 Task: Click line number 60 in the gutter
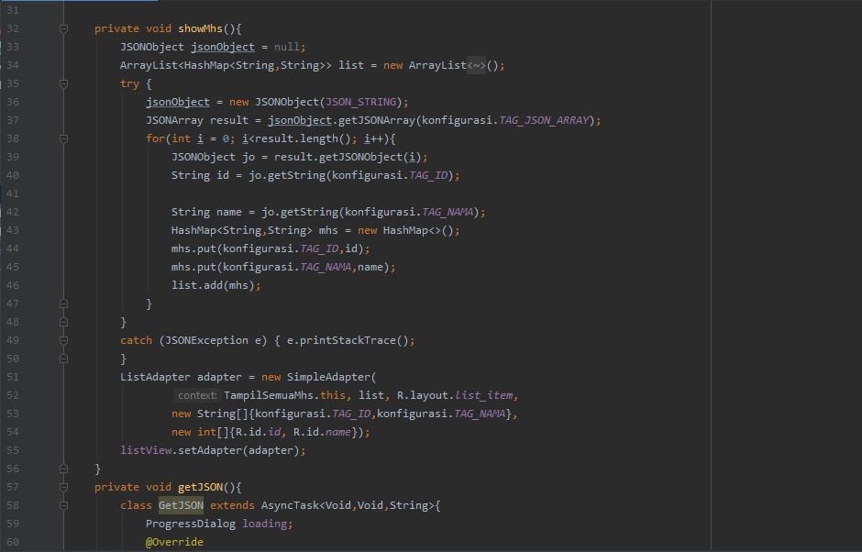click(x=13, y=542)
